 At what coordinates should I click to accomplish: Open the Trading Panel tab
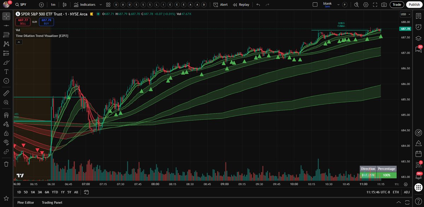click(52, 202)
